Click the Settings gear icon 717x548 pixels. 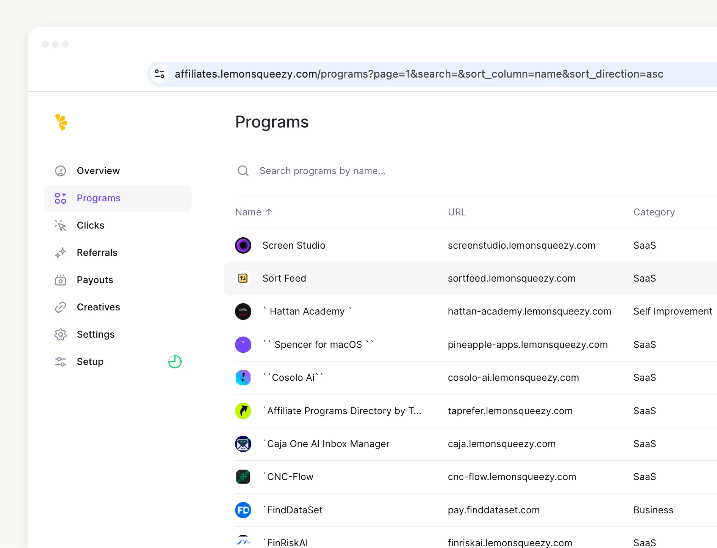coord(60,334)
